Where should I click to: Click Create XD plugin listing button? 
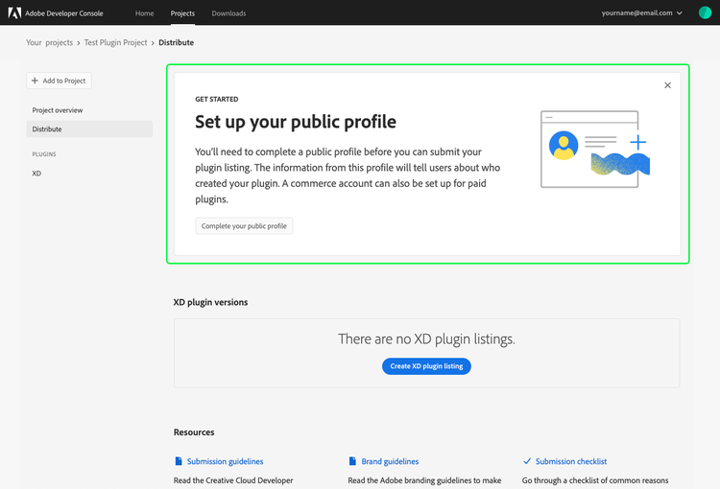426,366
